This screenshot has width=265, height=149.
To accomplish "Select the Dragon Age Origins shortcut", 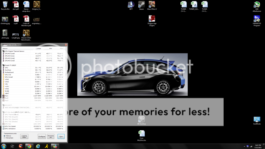I will pyautogui.click(x=152, y=21).
